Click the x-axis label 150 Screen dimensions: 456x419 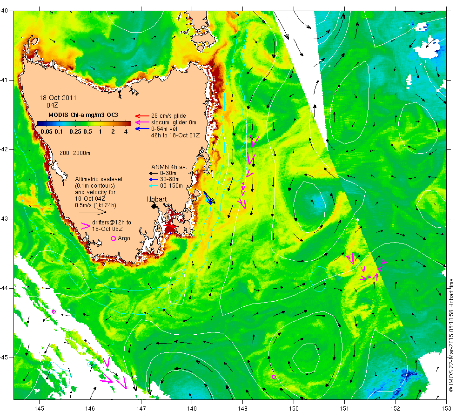point(294,409)
